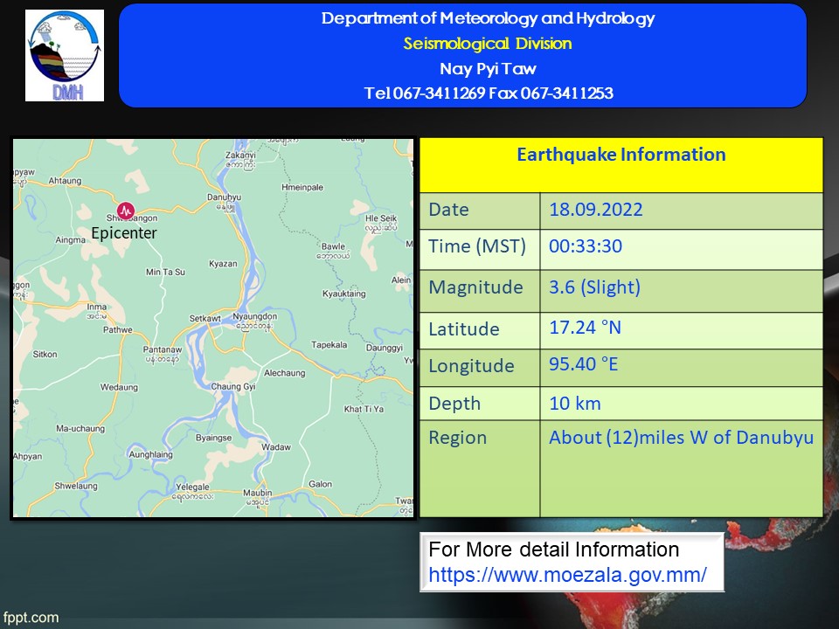Click Chaung Gyi label on map

coord(233,387)
